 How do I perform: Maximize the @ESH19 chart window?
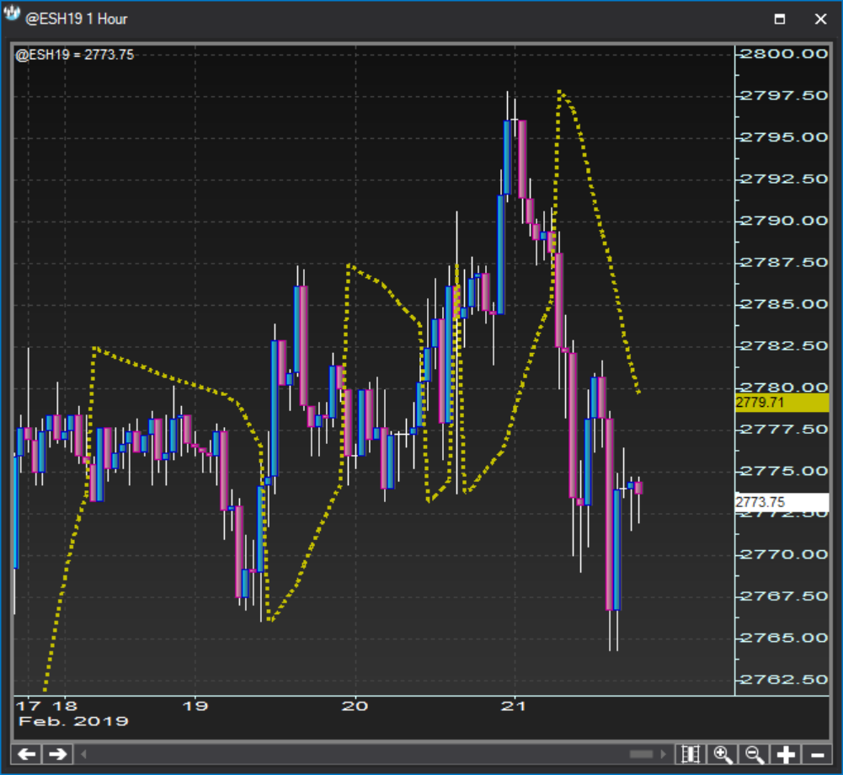coord(780,19)
